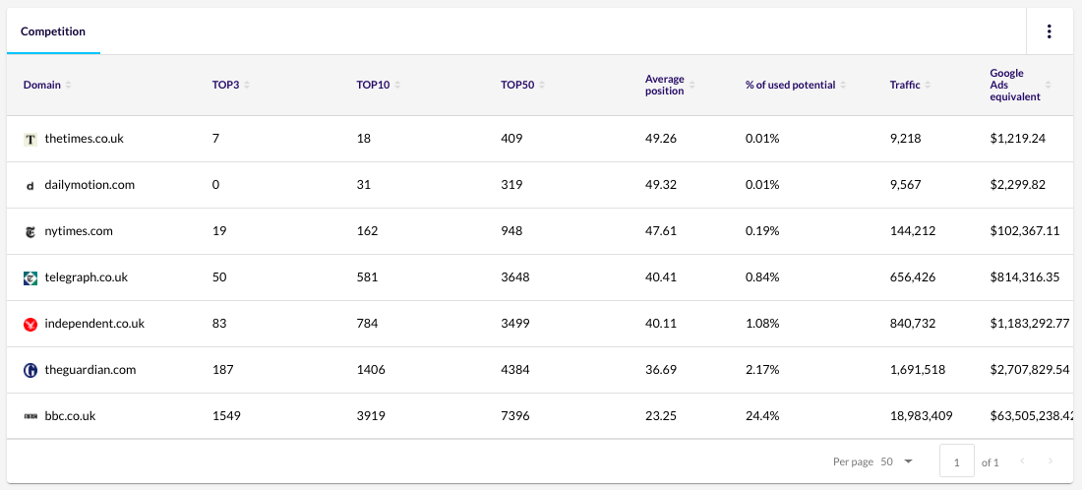Select average position 49.26

[661, 138]
